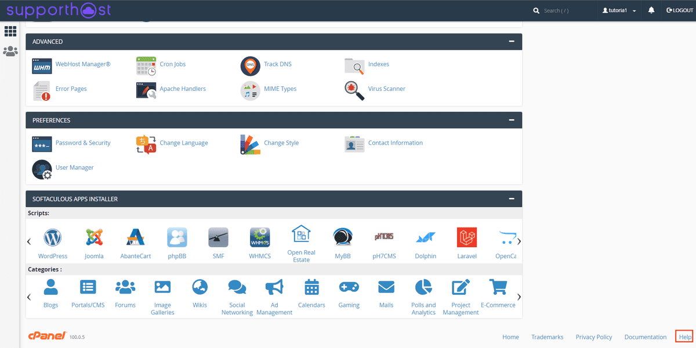Open the Privacy Policy page
Viewport: 696px width, 348px height.
(x=594, y=336)
